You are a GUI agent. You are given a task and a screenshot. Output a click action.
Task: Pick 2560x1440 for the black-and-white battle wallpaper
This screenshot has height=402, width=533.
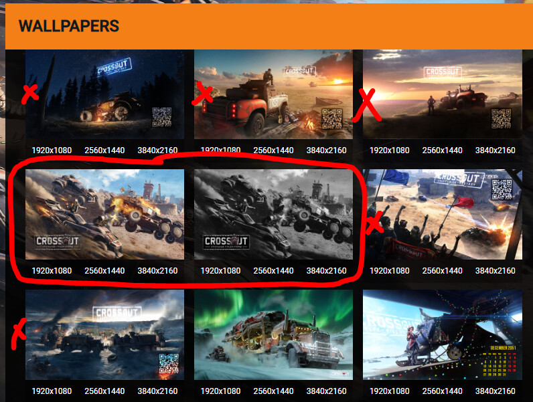(x=273, y=271)
